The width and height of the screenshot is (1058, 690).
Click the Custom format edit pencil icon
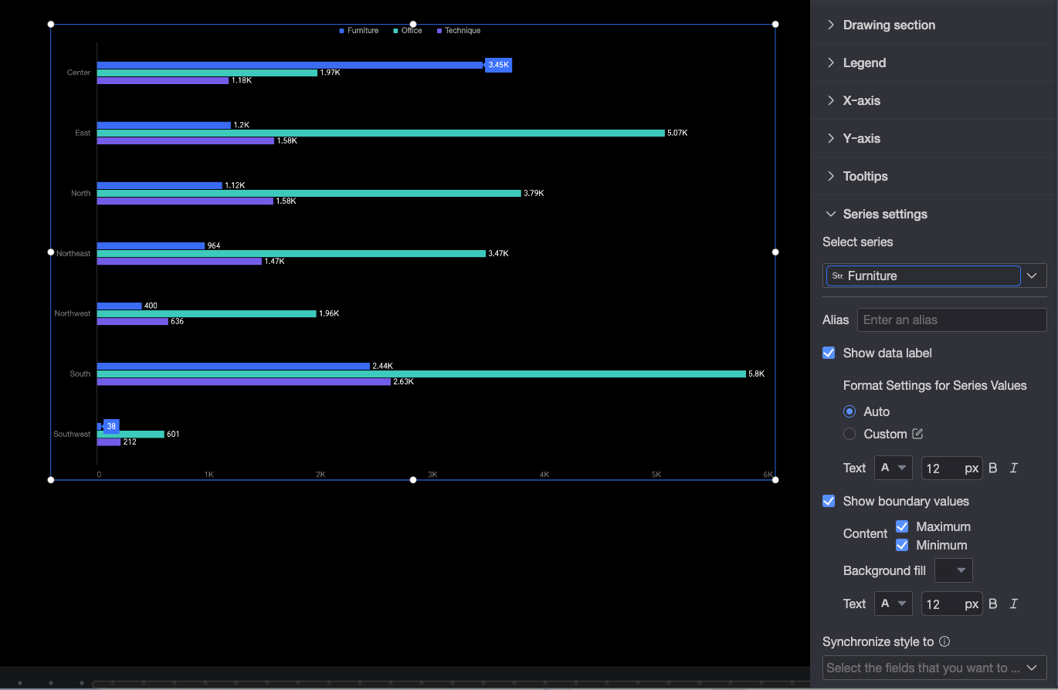pos(917,434)
